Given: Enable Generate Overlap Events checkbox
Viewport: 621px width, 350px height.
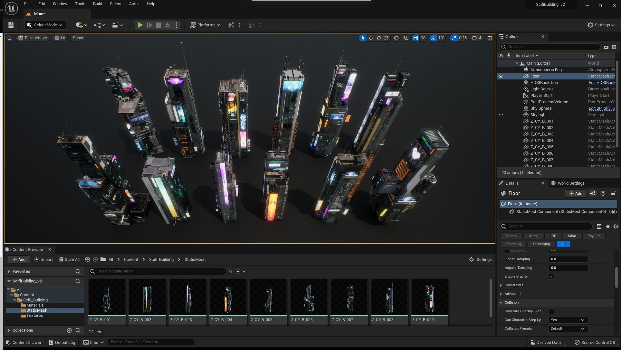Looking at the screenshot, I should (x=551, y=311).
